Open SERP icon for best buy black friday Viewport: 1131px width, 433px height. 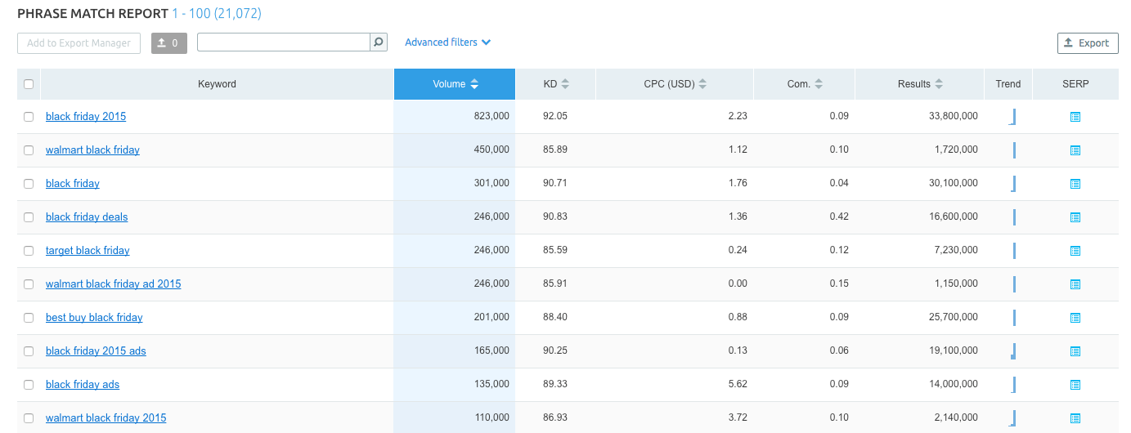point(1075,318)
